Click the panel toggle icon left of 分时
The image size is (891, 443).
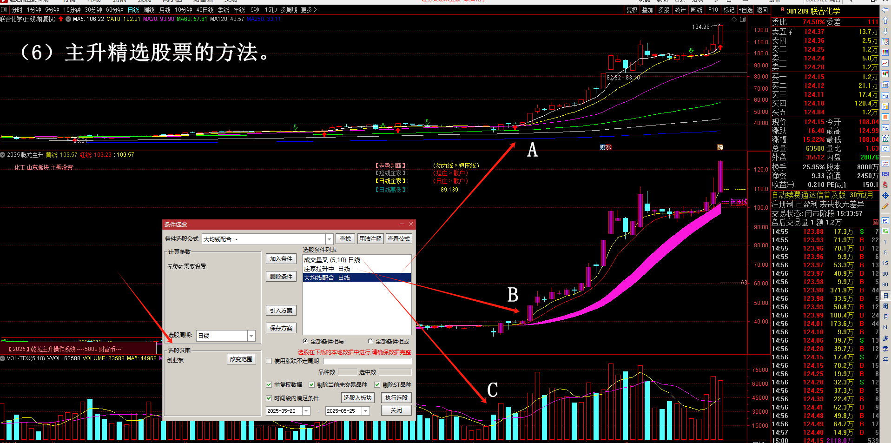click(4, 9)
